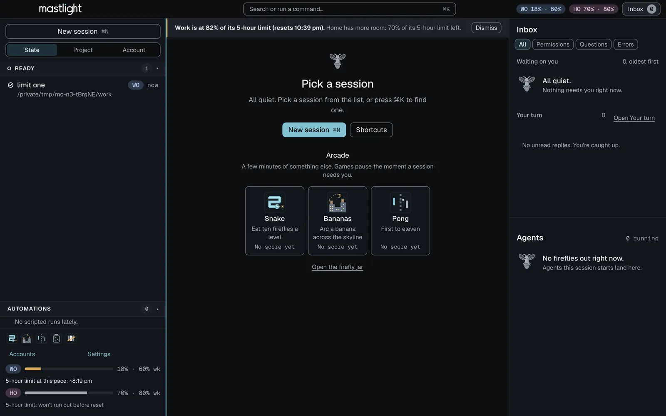Switch to the Project tab
The image size is (666, 416).
83,50
